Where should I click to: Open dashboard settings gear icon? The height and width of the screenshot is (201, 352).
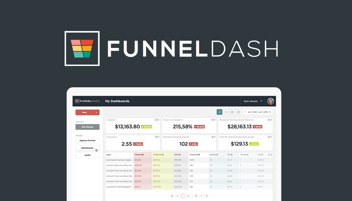point(239,112)
